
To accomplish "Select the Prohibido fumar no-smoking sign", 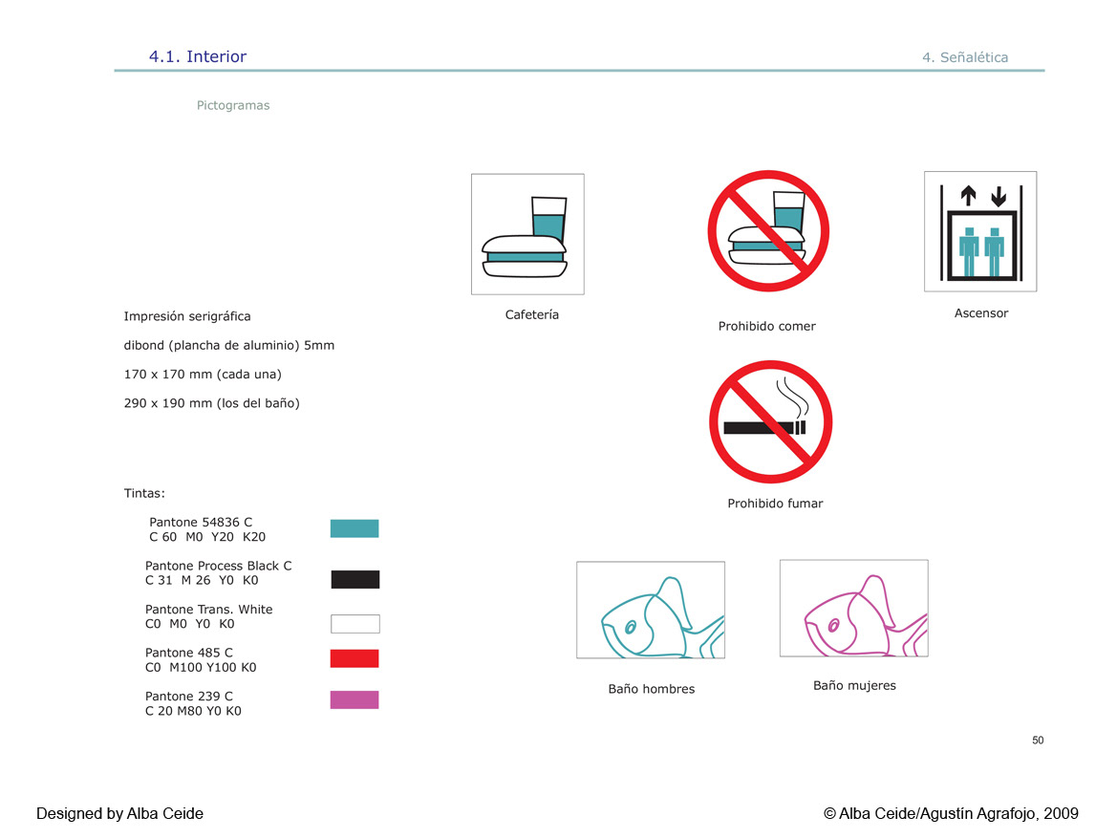I will 770,421.
